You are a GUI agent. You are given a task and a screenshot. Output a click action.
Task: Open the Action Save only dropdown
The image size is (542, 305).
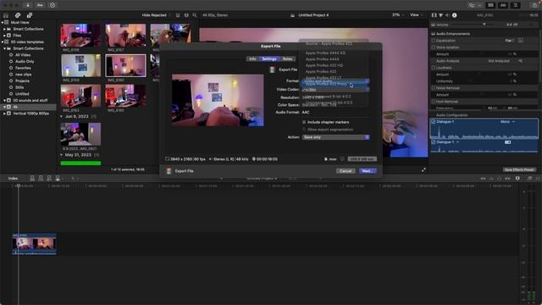[x=335, y=137]
